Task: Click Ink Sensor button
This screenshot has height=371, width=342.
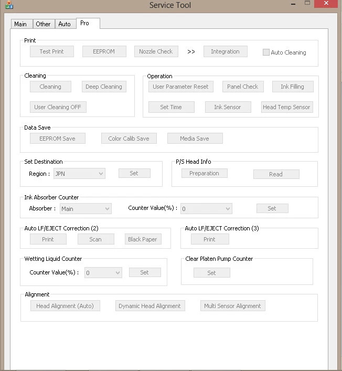Action: 228,107
